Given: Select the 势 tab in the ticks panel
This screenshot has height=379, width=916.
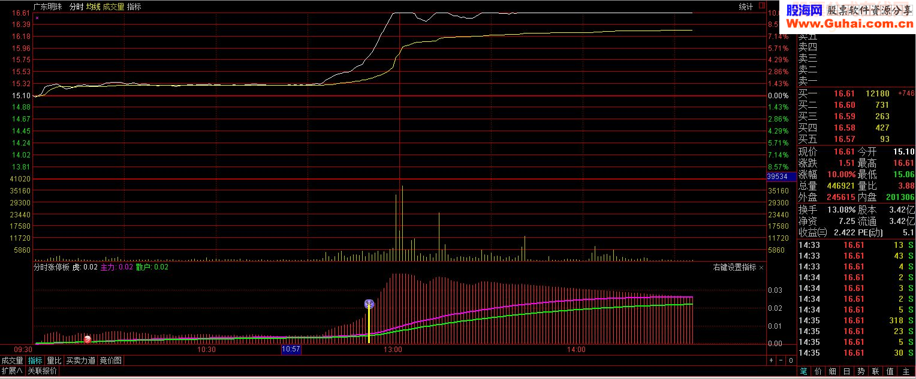Looking at the screenshot, I should coord(861,372).
